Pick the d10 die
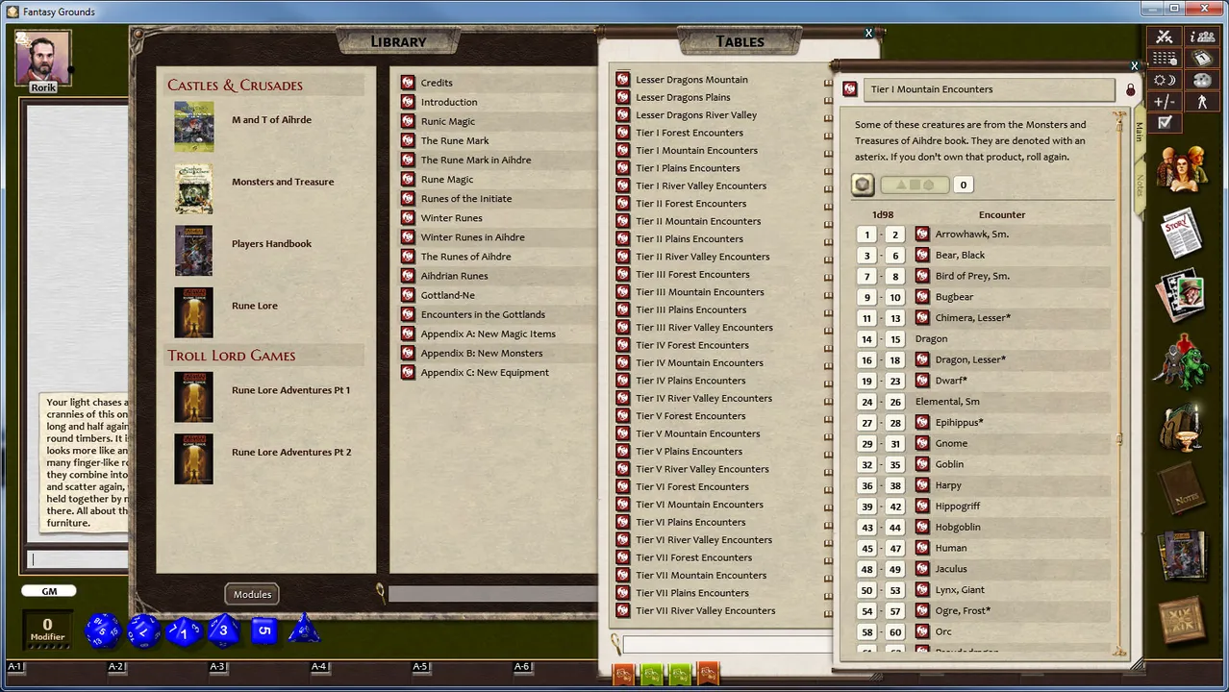This screenshot has width=1229, height=692. pos(183,631)
